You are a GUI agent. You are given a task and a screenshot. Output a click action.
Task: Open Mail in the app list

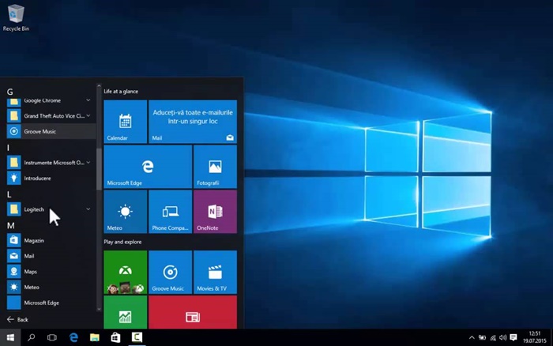tap(51, 256)
